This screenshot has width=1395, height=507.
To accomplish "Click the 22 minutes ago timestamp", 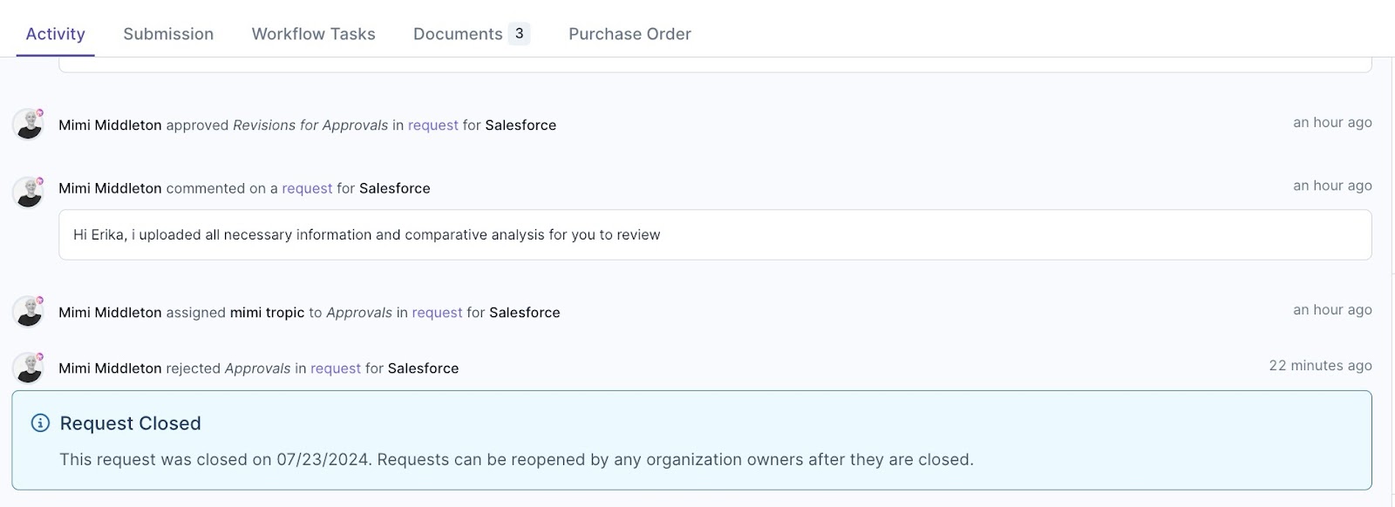I will tap(1320, 365).
